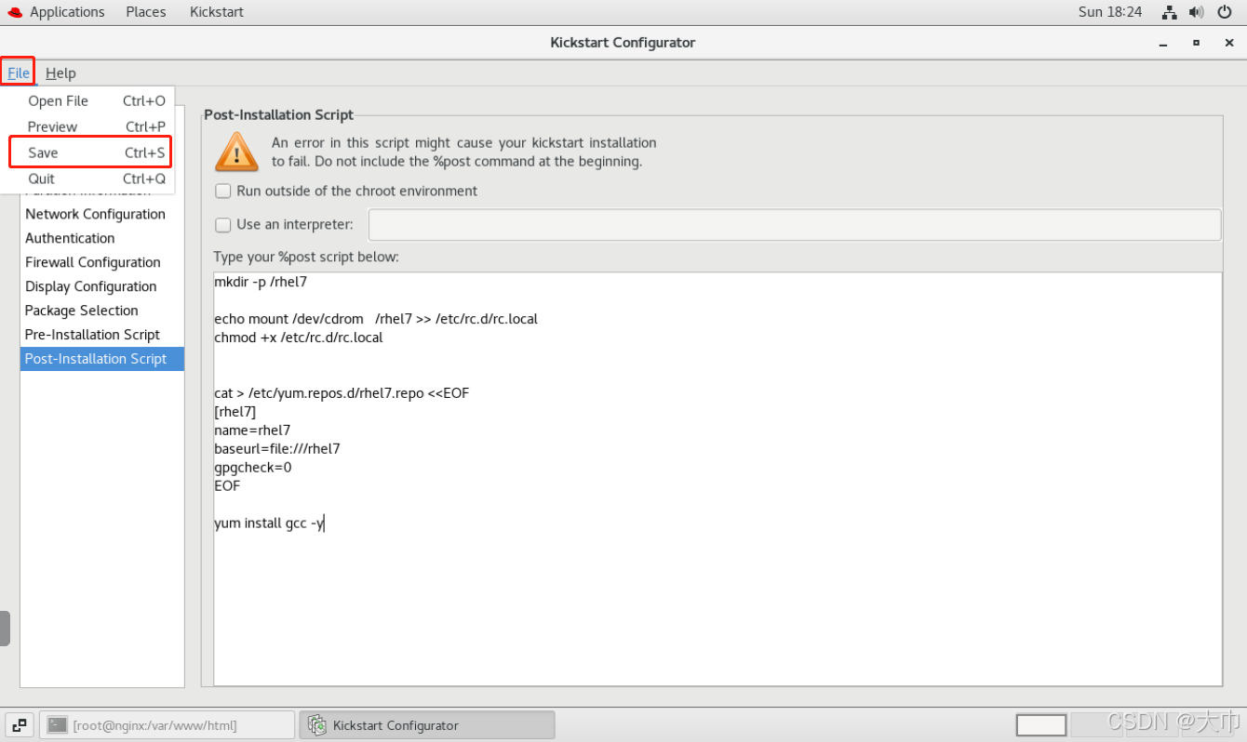Switch to the root@nginx terminal taskbar window
This screenshot has width=1247, height=742.
click(167, 725)
